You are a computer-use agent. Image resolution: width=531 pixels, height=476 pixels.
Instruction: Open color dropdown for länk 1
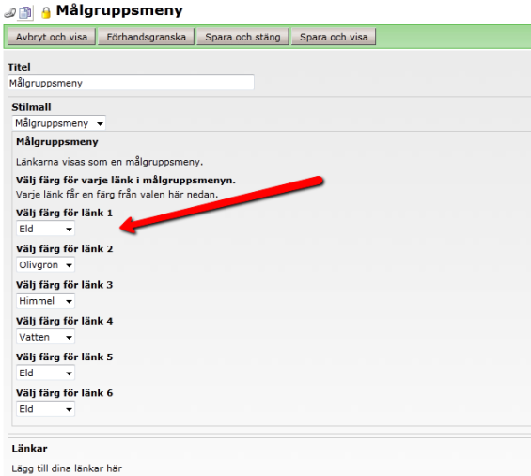[x=45, y=229]
